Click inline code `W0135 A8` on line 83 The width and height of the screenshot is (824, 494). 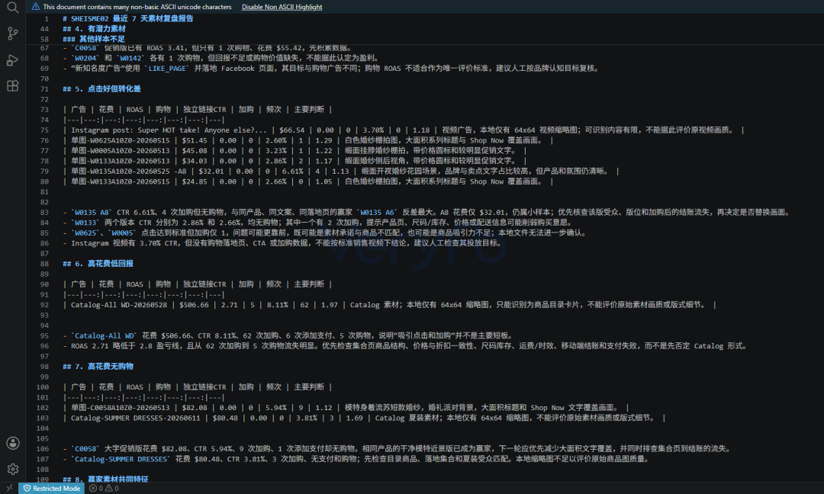(x=92, y=212)
